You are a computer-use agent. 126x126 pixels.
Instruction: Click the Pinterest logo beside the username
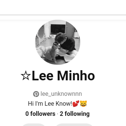click(36, 94)
